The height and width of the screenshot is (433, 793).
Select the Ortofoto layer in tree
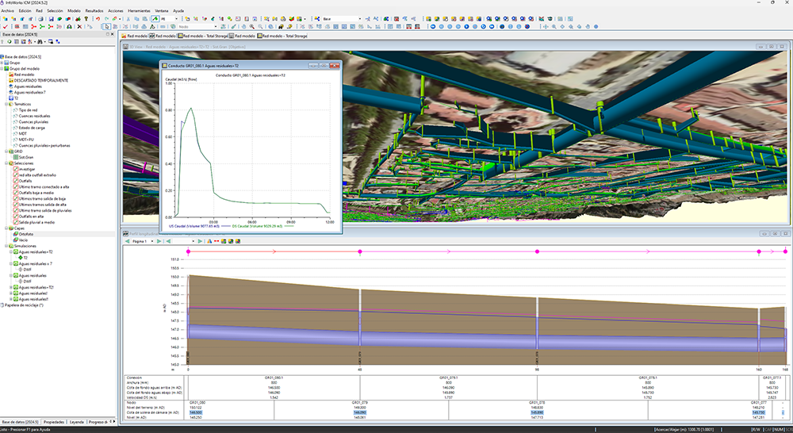tap(26, 234)
